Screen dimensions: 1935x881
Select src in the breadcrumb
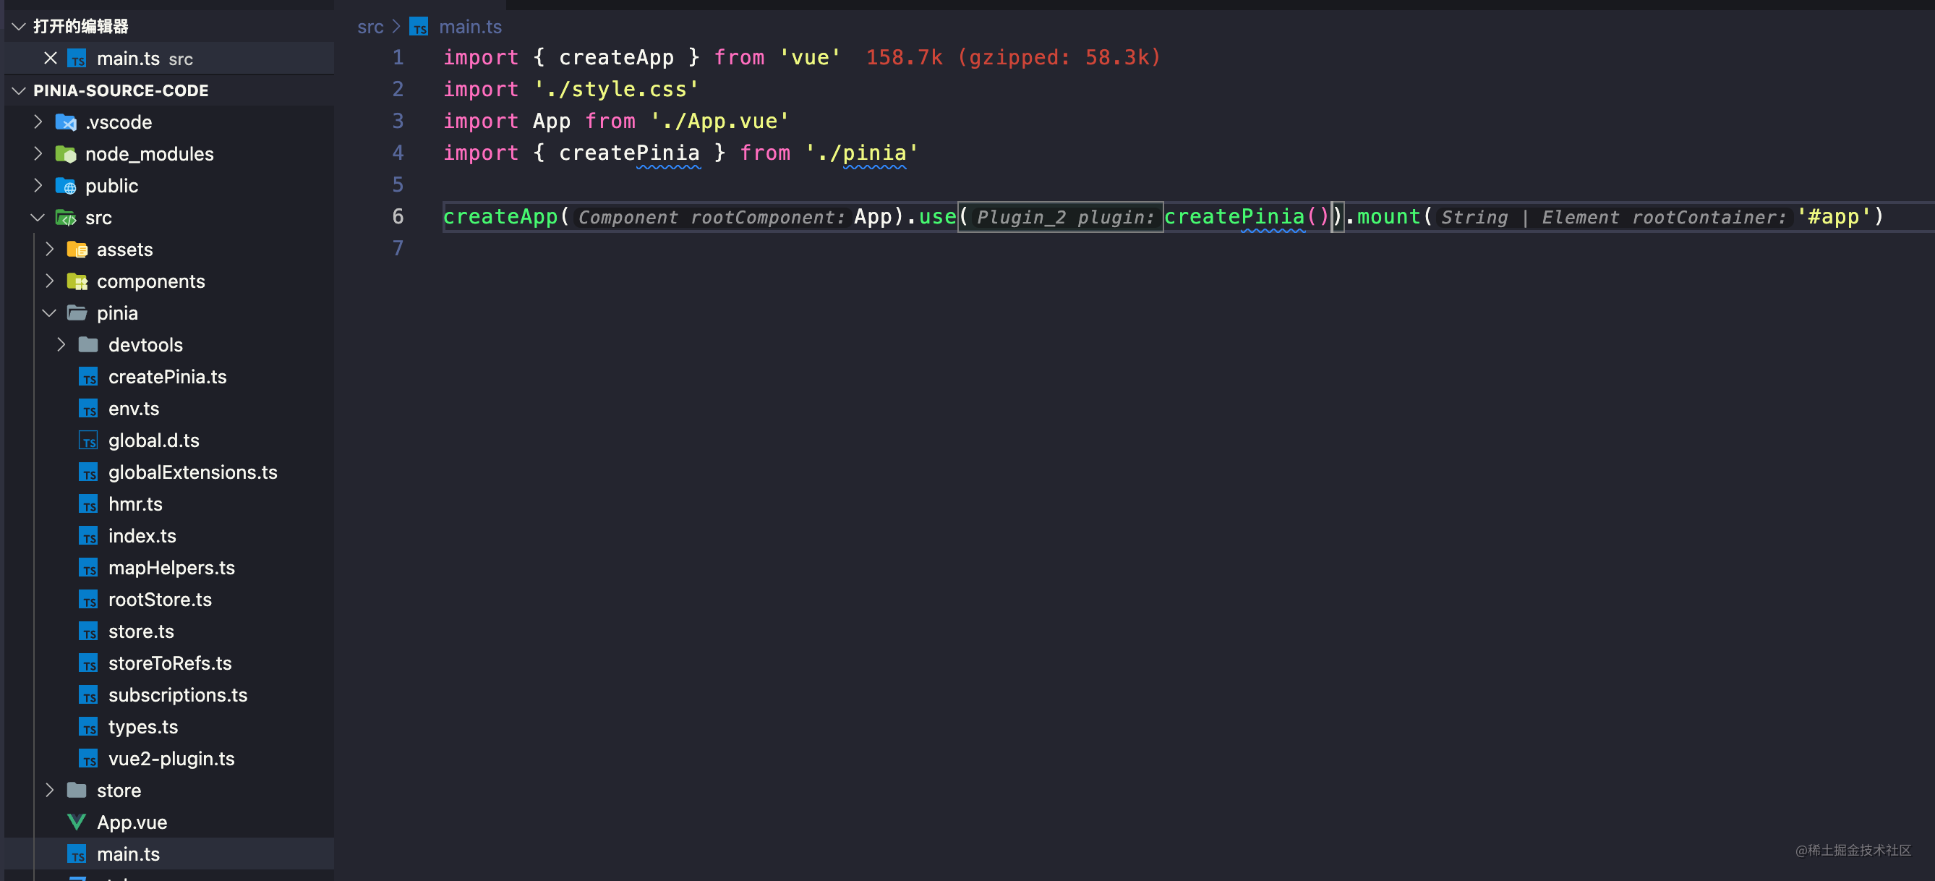pyautogui.click(x=370, y=27)
